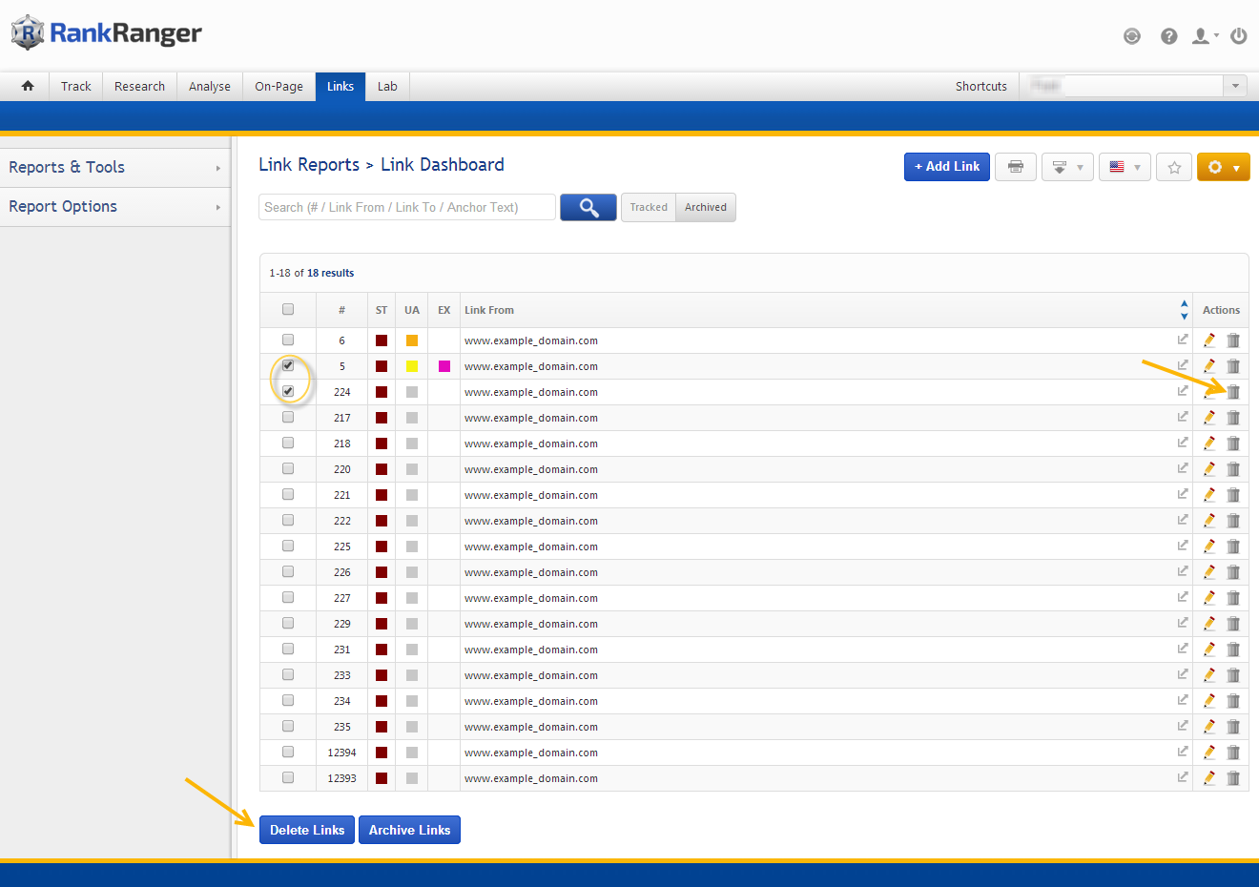Click the help question mark icon

click(x=1168, y=36)
